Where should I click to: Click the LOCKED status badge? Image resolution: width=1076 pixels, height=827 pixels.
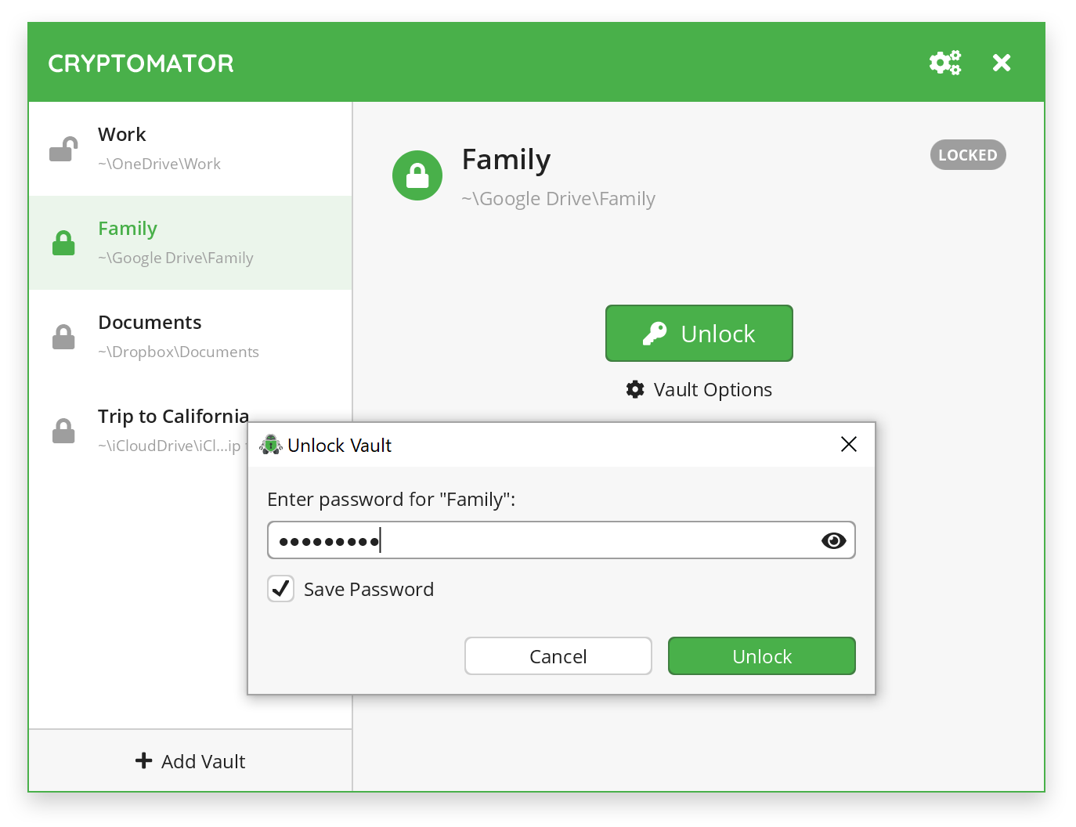pos(968,155)
